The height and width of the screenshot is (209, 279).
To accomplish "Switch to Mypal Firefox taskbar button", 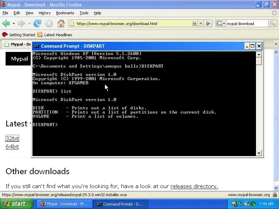I will click(x=65, y=204).
